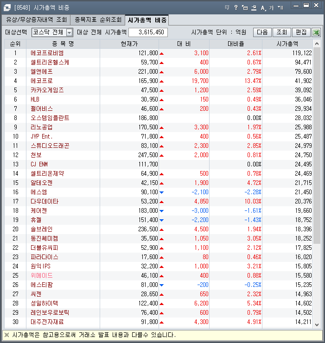Select stock 셀트리온제약
The width and height of the screenshot is (325, 343).
(47, 174)
